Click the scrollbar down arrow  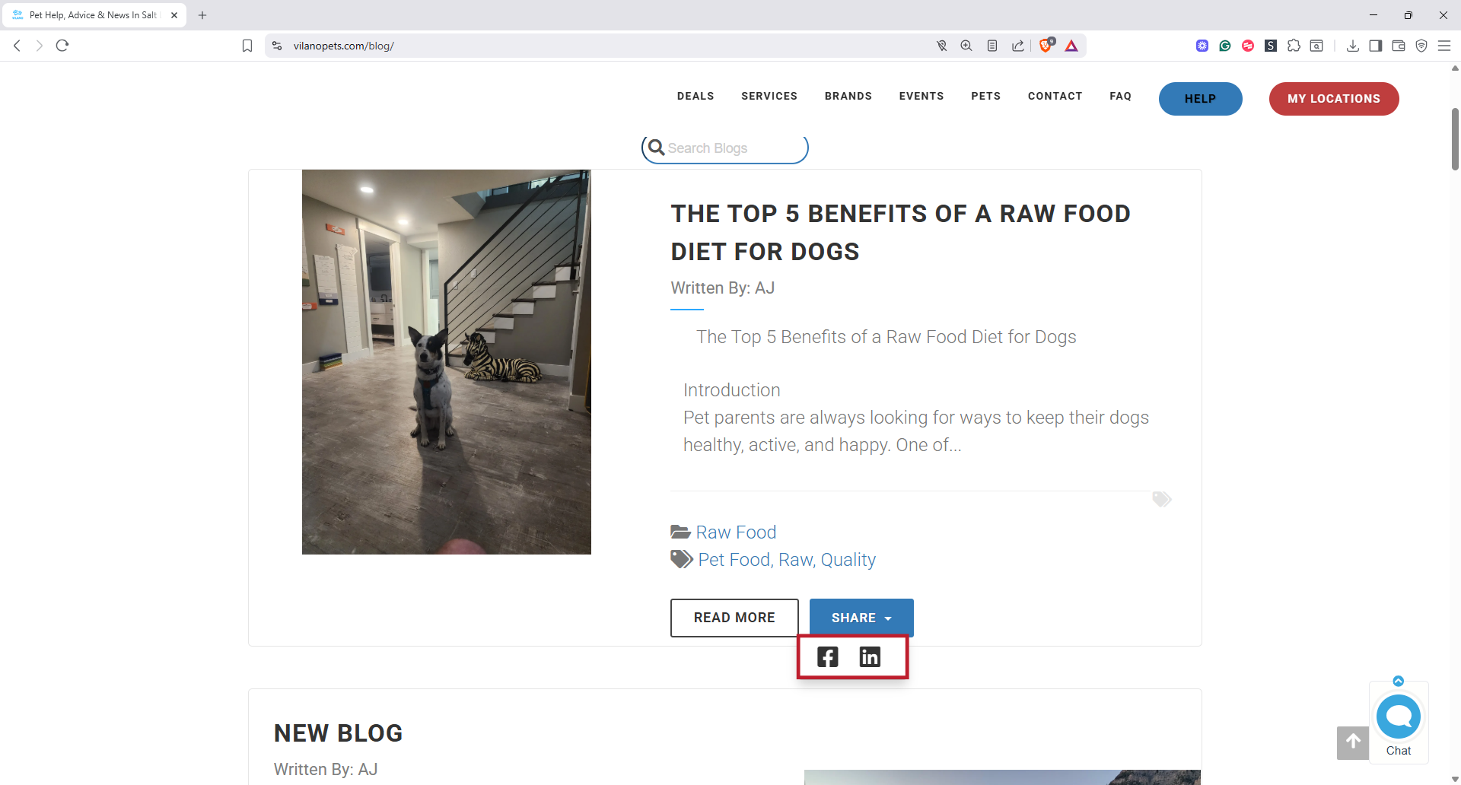coord(1455,779)
